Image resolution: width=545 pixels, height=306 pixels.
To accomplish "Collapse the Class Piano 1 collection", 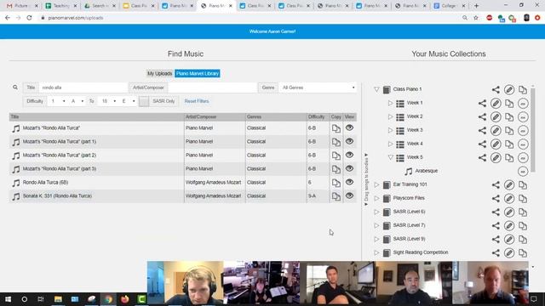I will [x=376, y=89].
